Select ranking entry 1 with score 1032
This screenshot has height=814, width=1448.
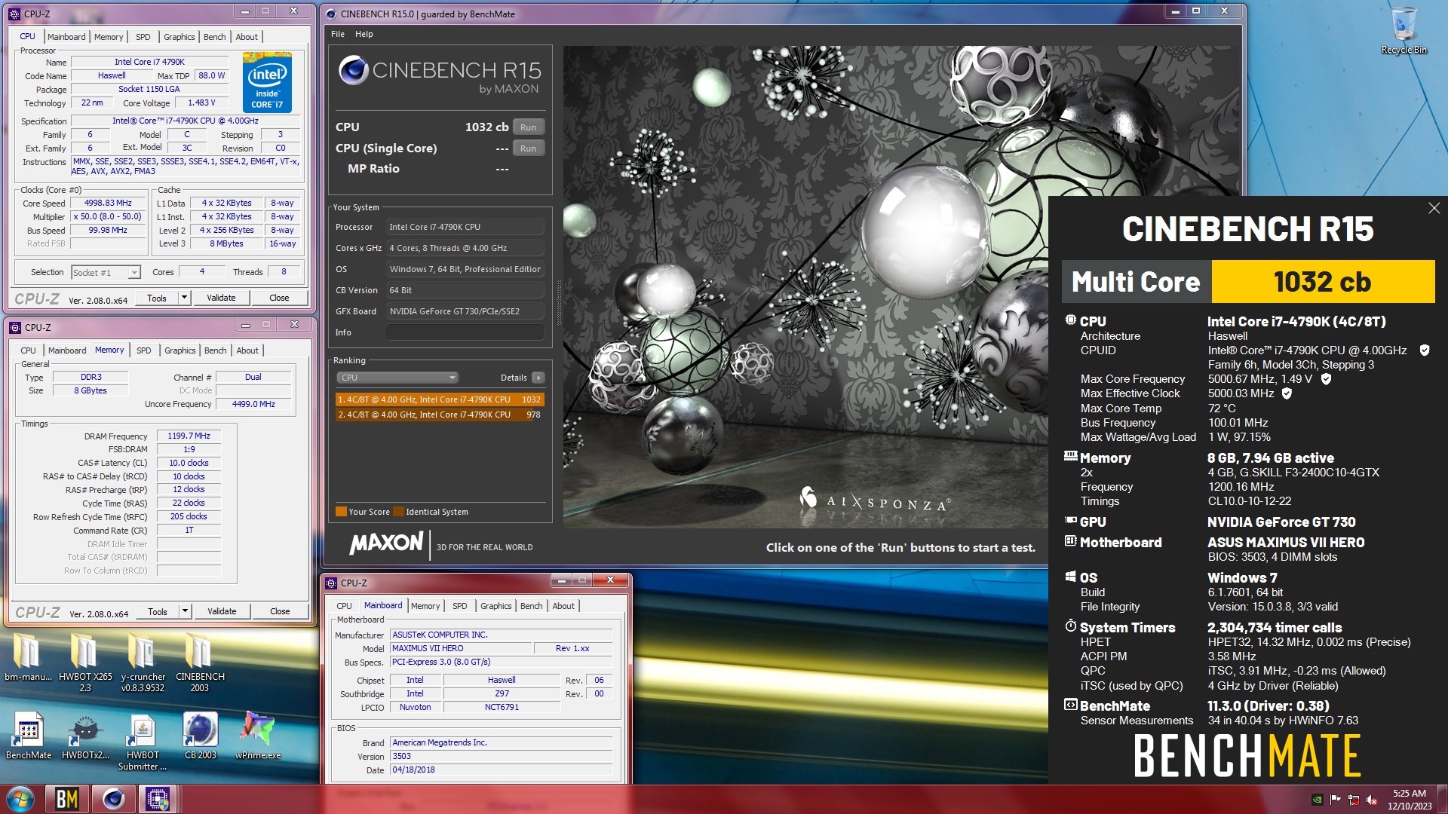pyautogui.click(x=440, y=399)
